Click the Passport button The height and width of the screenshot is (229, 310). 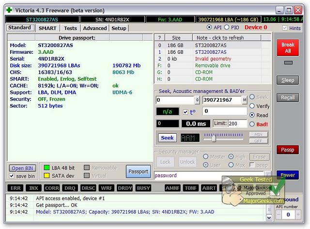click(x=139, y=171)
